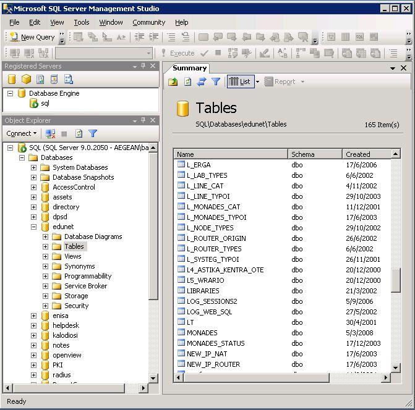Click the Stop icon in Object Explorer toolbar
The height and width of the screenshot is (410, 415).
pos(64,134)
